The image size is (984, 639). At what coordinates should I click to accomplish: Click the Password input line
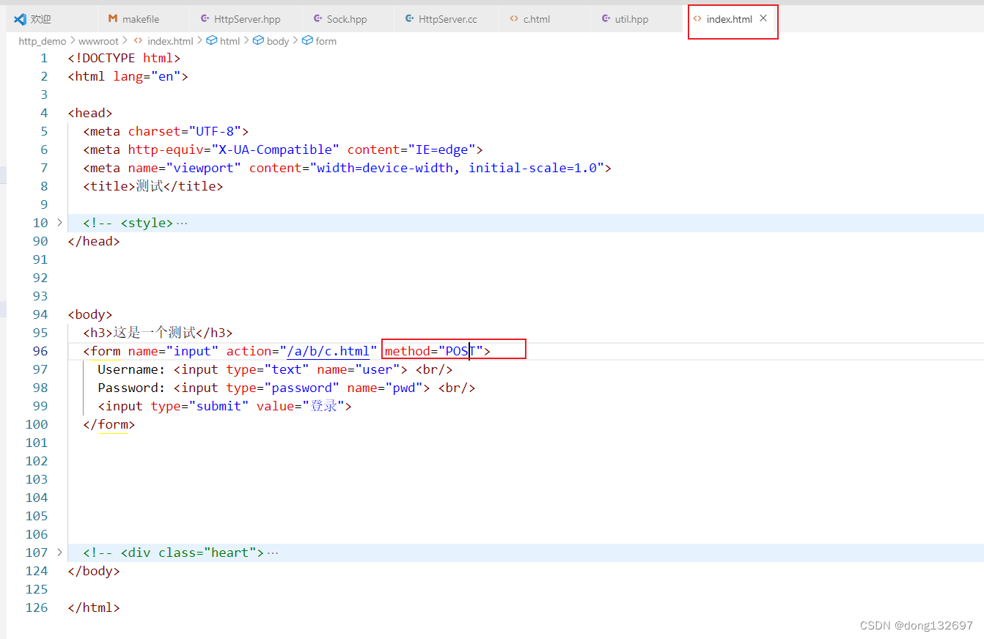(287, 388)
